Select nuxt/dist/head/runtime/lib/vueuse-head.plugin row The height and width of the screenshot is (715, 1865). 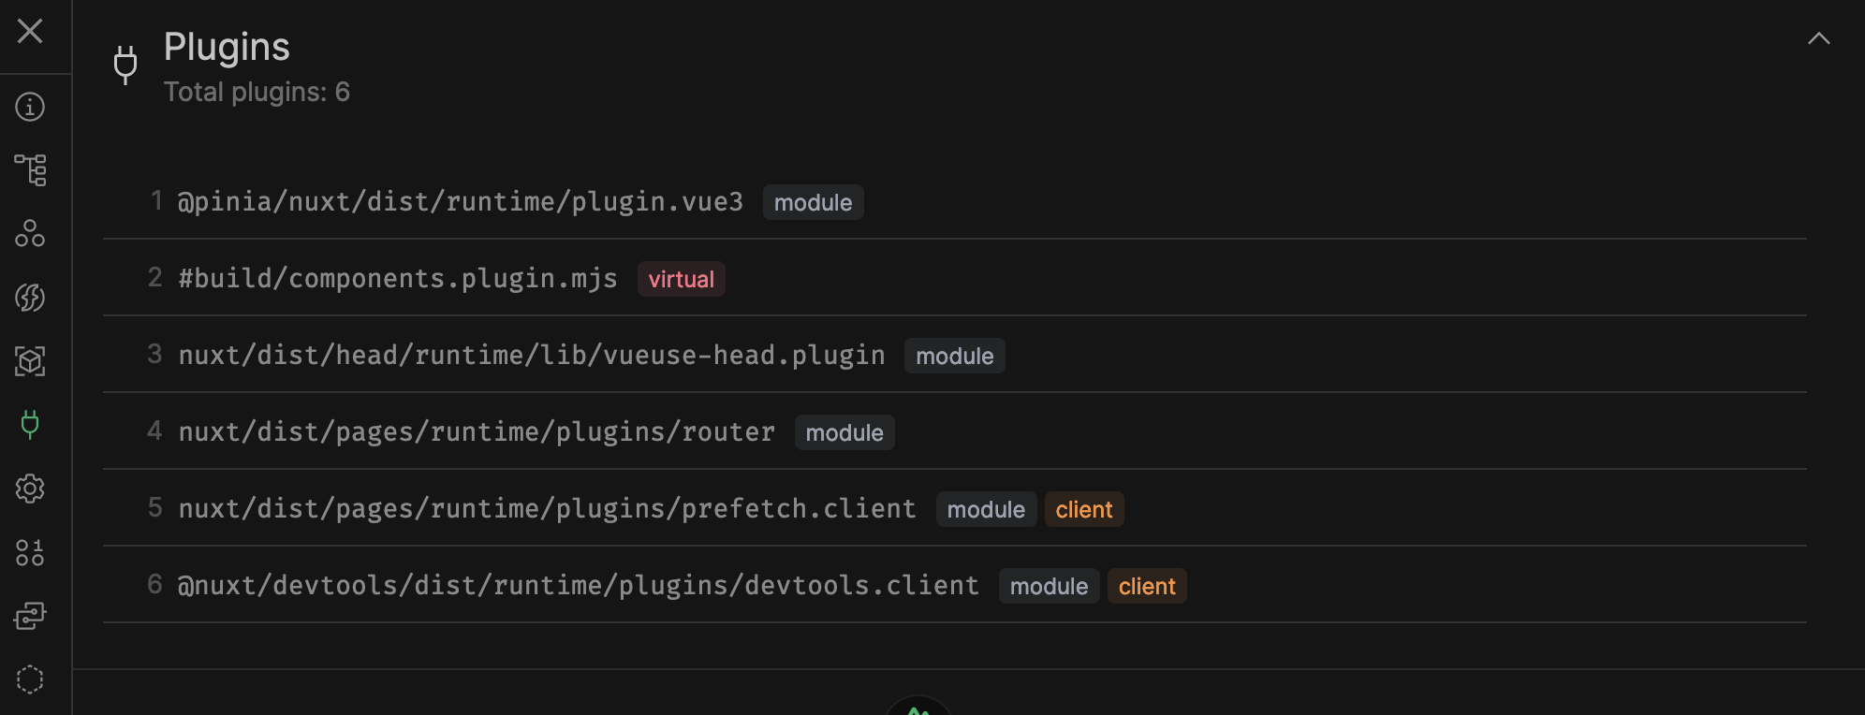[955, 355]
